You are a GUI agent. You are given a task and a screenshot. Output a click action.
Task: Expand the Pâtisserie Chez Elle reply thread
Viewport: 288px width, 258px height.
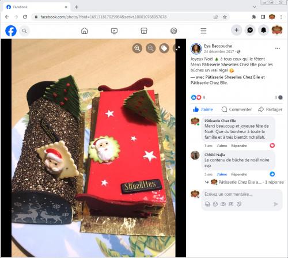pos(247,182)
